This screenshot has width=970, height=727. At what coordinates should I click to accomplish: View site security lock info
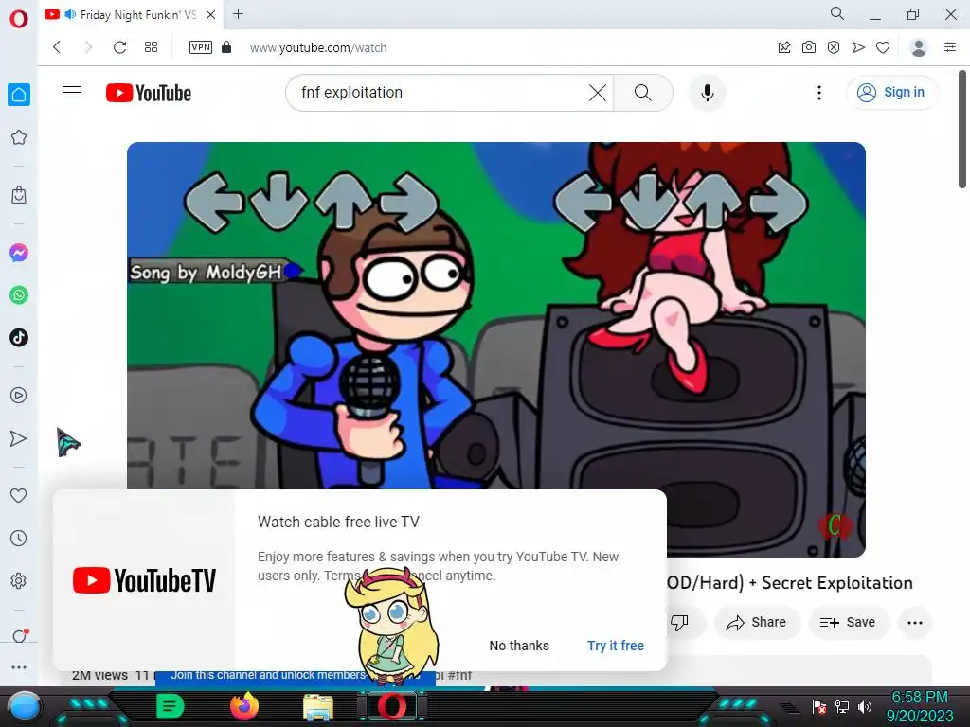[x=226, y=47]
